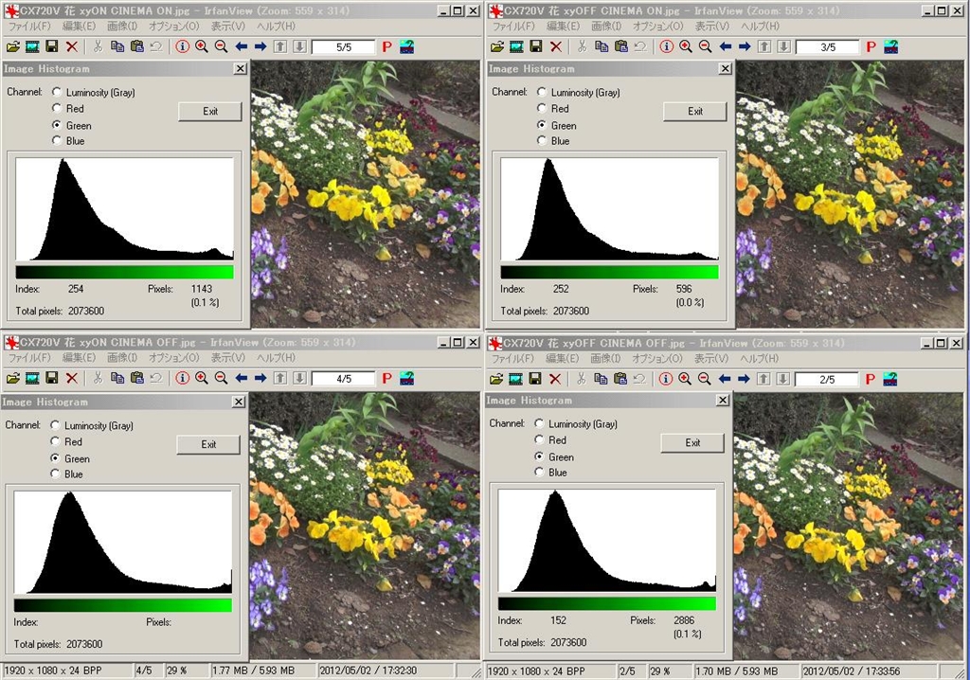Click Save disk icon in xyON CINEMA ON window
970x680 pixels.
[x=52, y=46]
